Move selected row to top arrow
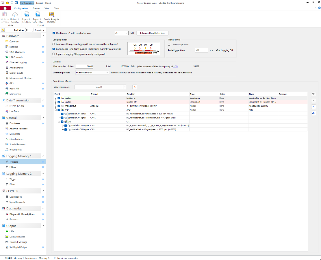 coord(313,94)
